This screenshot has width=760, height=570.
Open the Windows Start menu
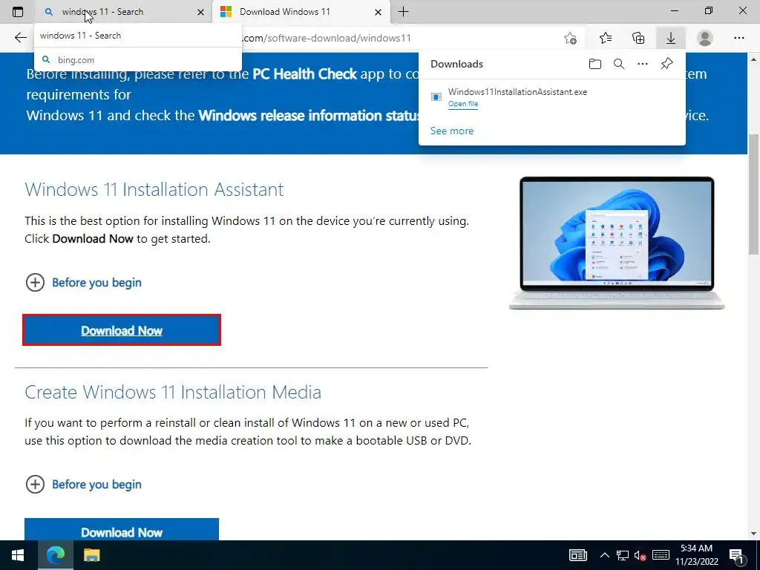click(x=18, y=555)
